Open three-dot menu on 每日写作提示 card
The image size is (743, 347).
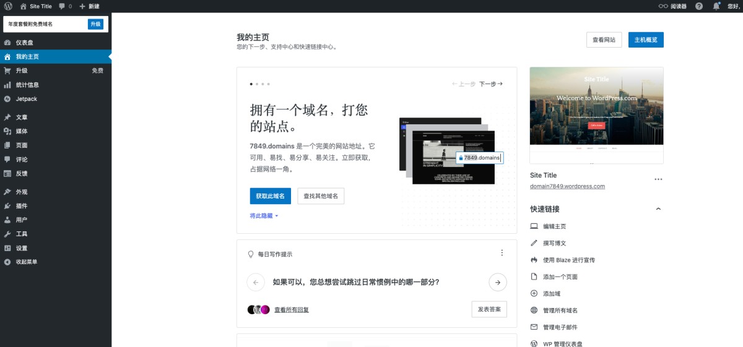pos(502,253)
